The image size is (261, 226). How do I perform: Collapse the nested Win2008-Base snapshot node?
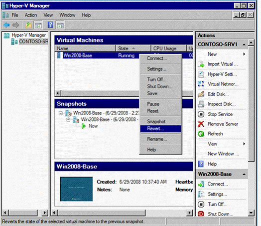68,120
